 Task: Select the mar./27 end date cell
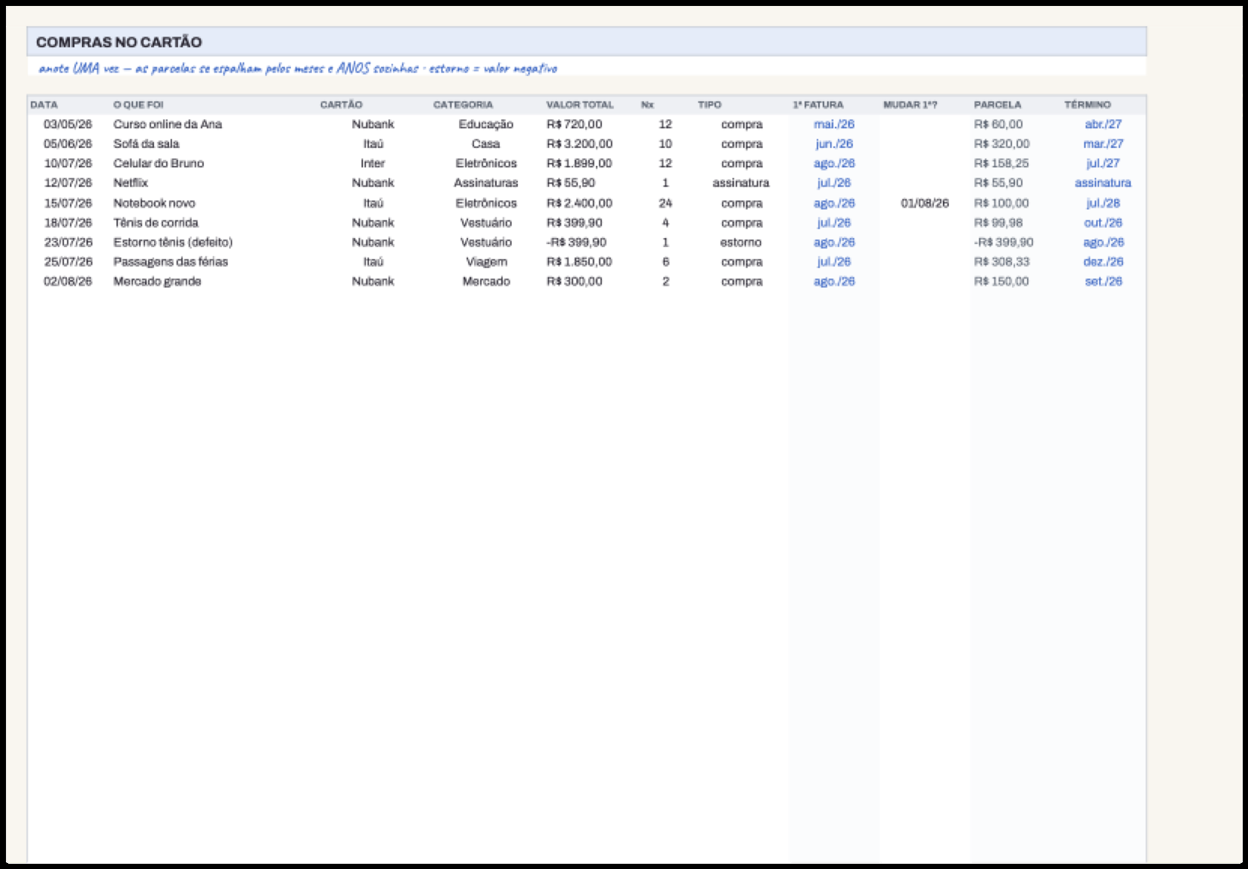1103,144
